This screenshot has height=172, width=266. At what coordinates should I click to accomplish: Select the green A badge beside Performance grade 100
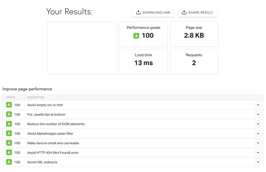(136, 35)
